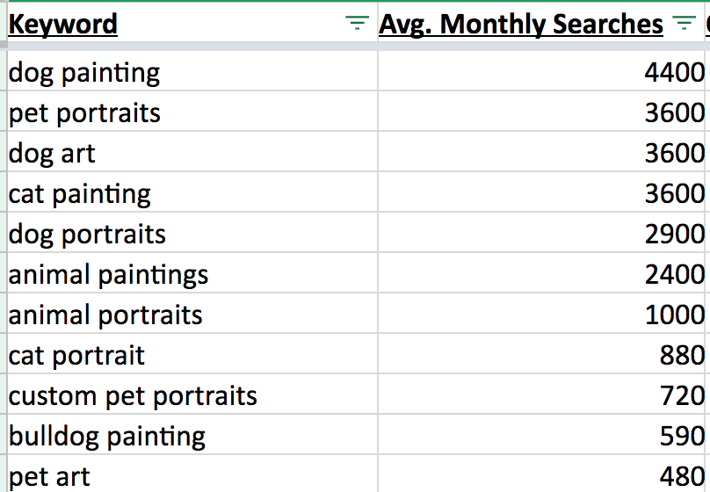This screenshot has height=492, width=710.
Task: Select the 'pet portraits' keyword cell
Action: [x=192, y=112]
